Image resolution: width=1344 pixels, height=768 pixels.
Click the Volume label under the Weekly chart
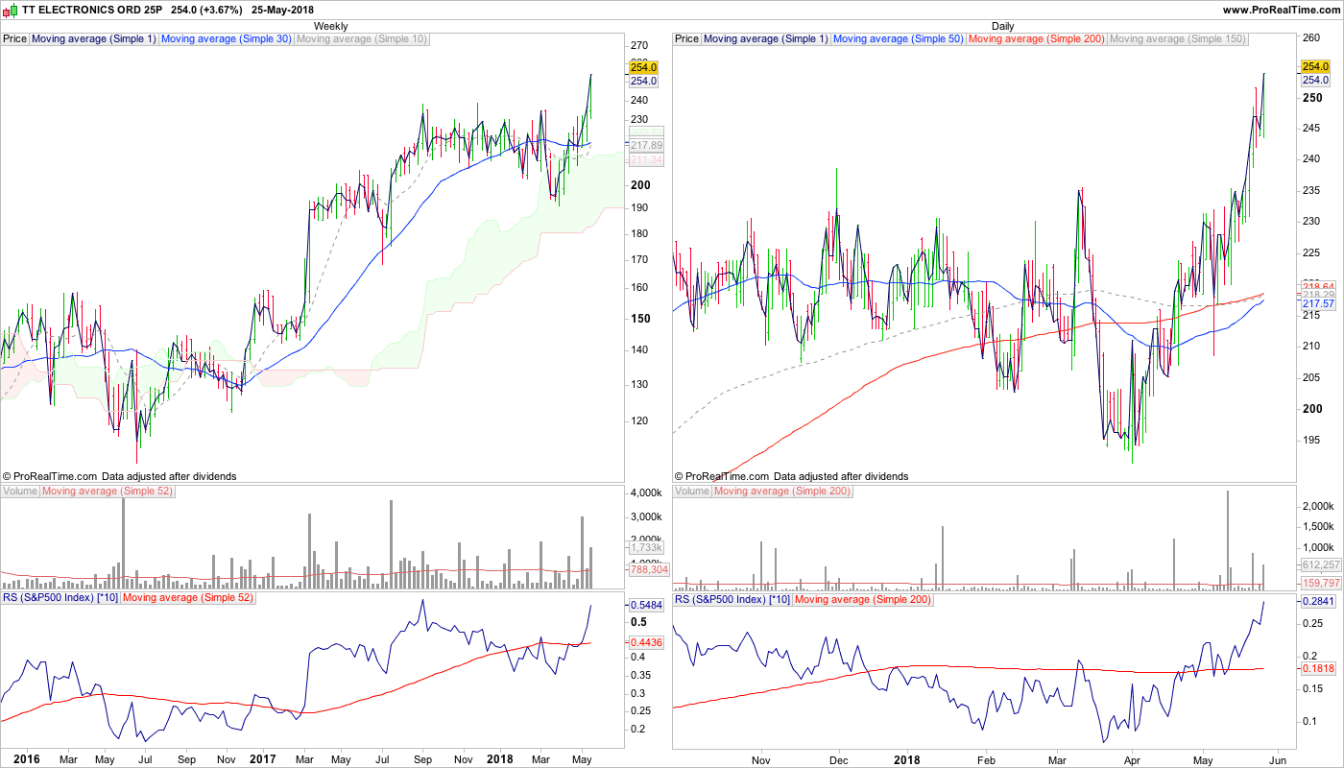point(20,492)
